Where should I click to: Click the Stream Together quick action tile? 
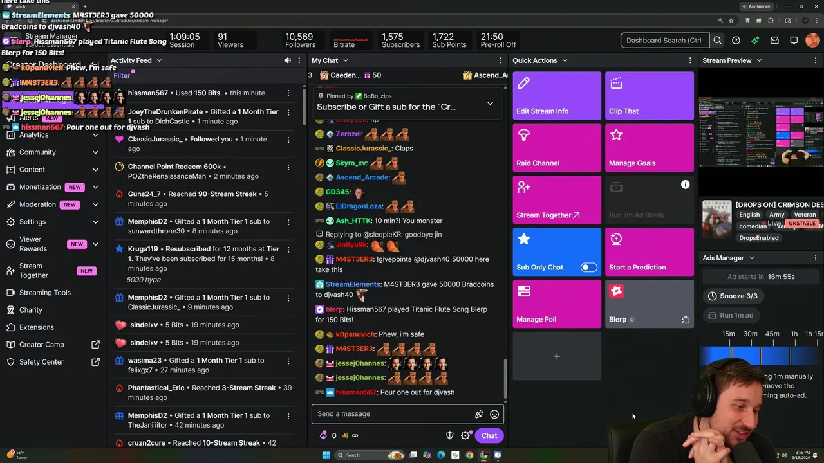(557, 200)
